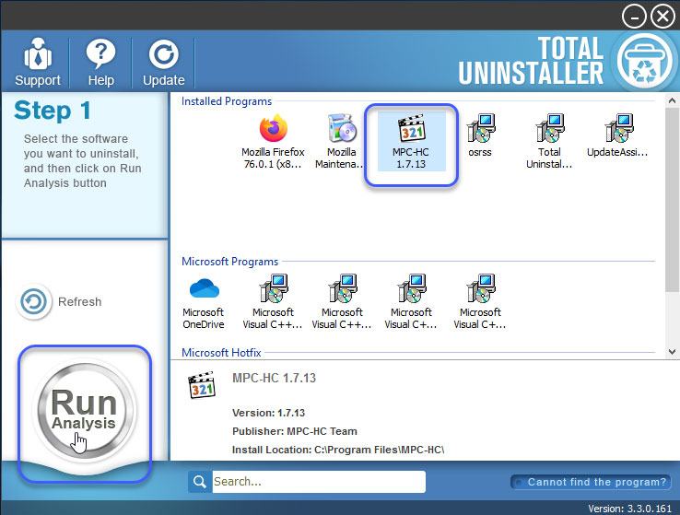Click the 'Step 1' heading
This screenshot has height=515, width=680.
point(53,111)
